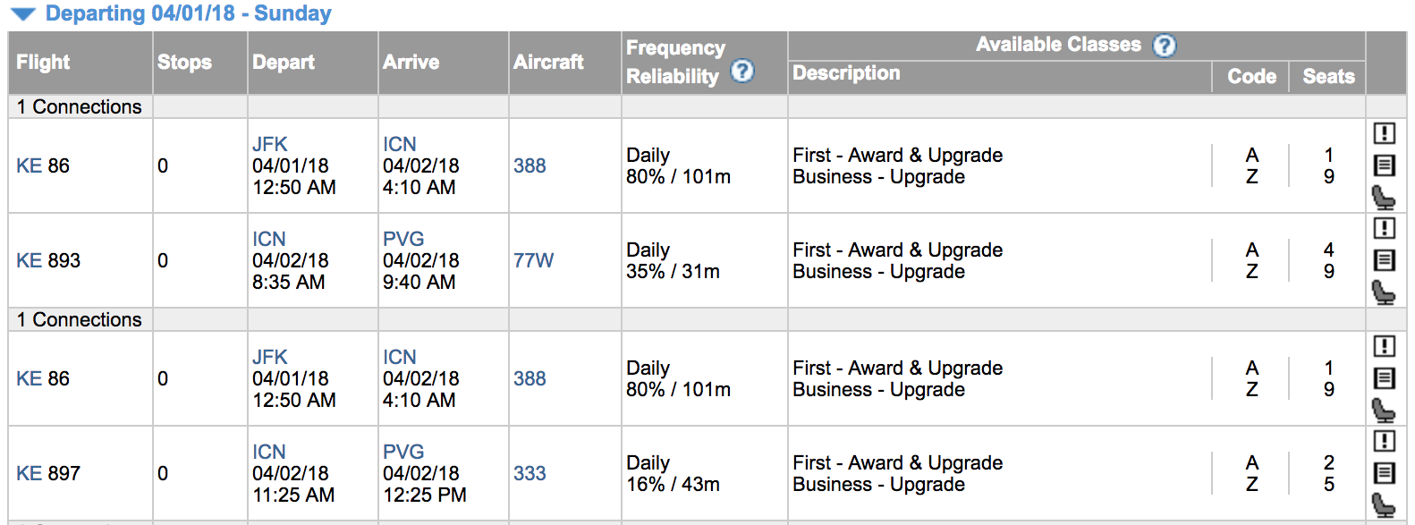Click alert icon for first KE 86 row

click(x=1384, y=133)
